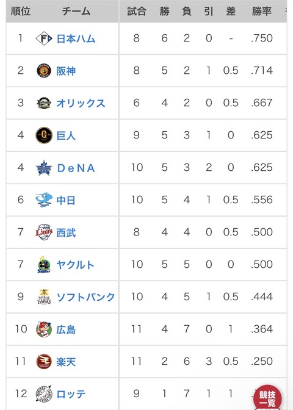Image resolution: width=293 pixels, height=410 pixels.
Task: Click the Nippon-Ham Fighters team logo
Action: point(44,38)
